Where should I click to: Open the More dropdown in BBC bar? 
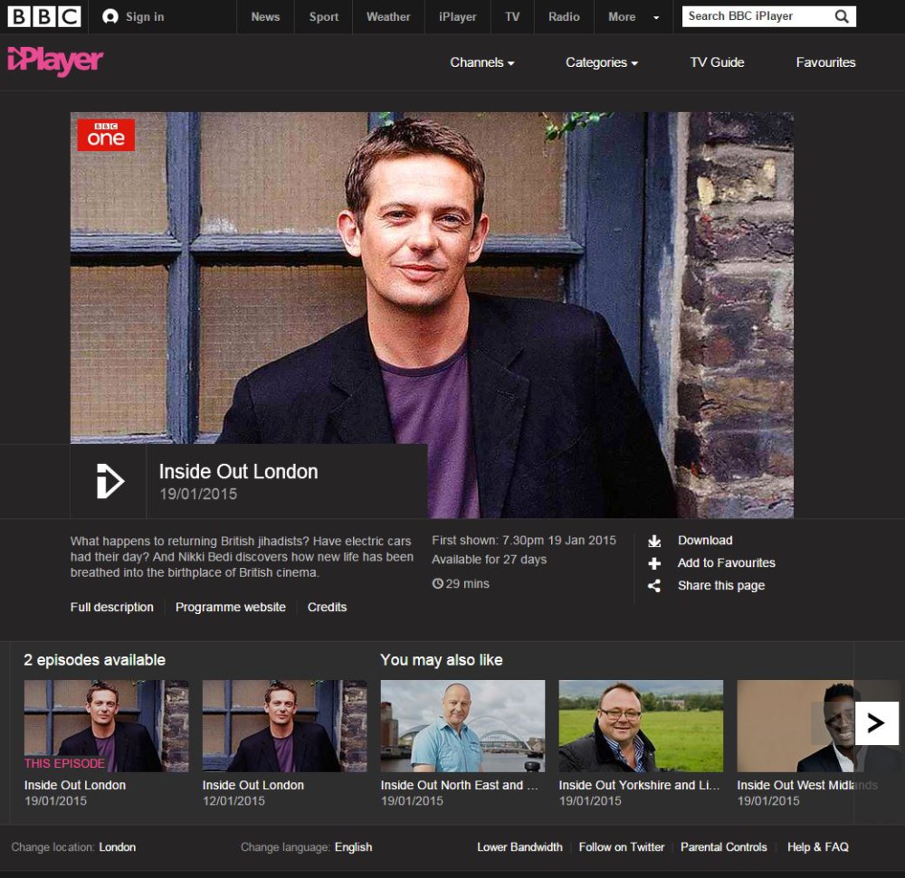[633, 16]
